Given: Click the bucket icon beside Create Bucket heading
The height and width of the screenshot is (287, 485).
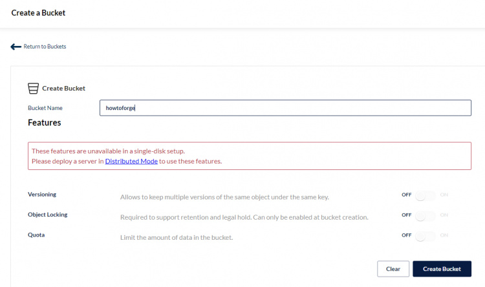Looking at the screenshot, I should pyautogui.click(x=33, y=89).
